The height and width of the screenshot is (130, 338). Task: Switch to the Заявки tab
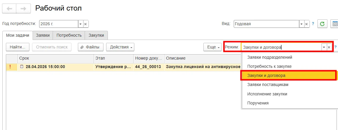click(x=43, y=36)
